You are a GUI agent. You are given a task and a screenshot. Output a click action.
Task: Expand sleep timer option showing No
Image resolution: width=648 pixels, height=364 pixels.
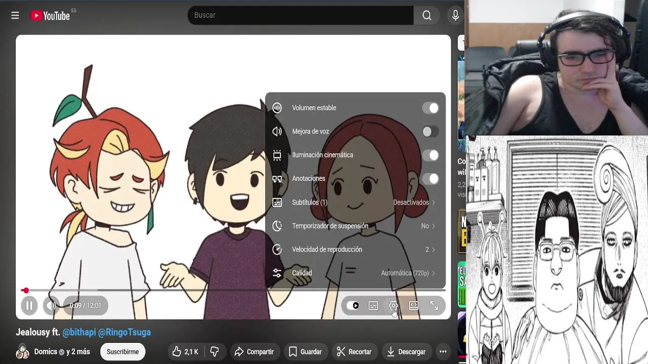click(x=428, y=226)
